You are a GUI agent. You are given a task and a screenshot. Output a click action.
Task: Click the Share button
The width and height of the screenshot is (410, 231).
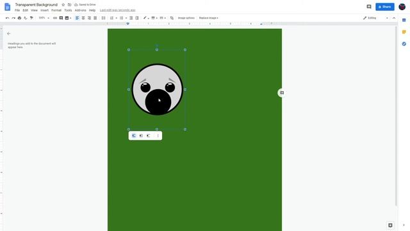(385, 7)
